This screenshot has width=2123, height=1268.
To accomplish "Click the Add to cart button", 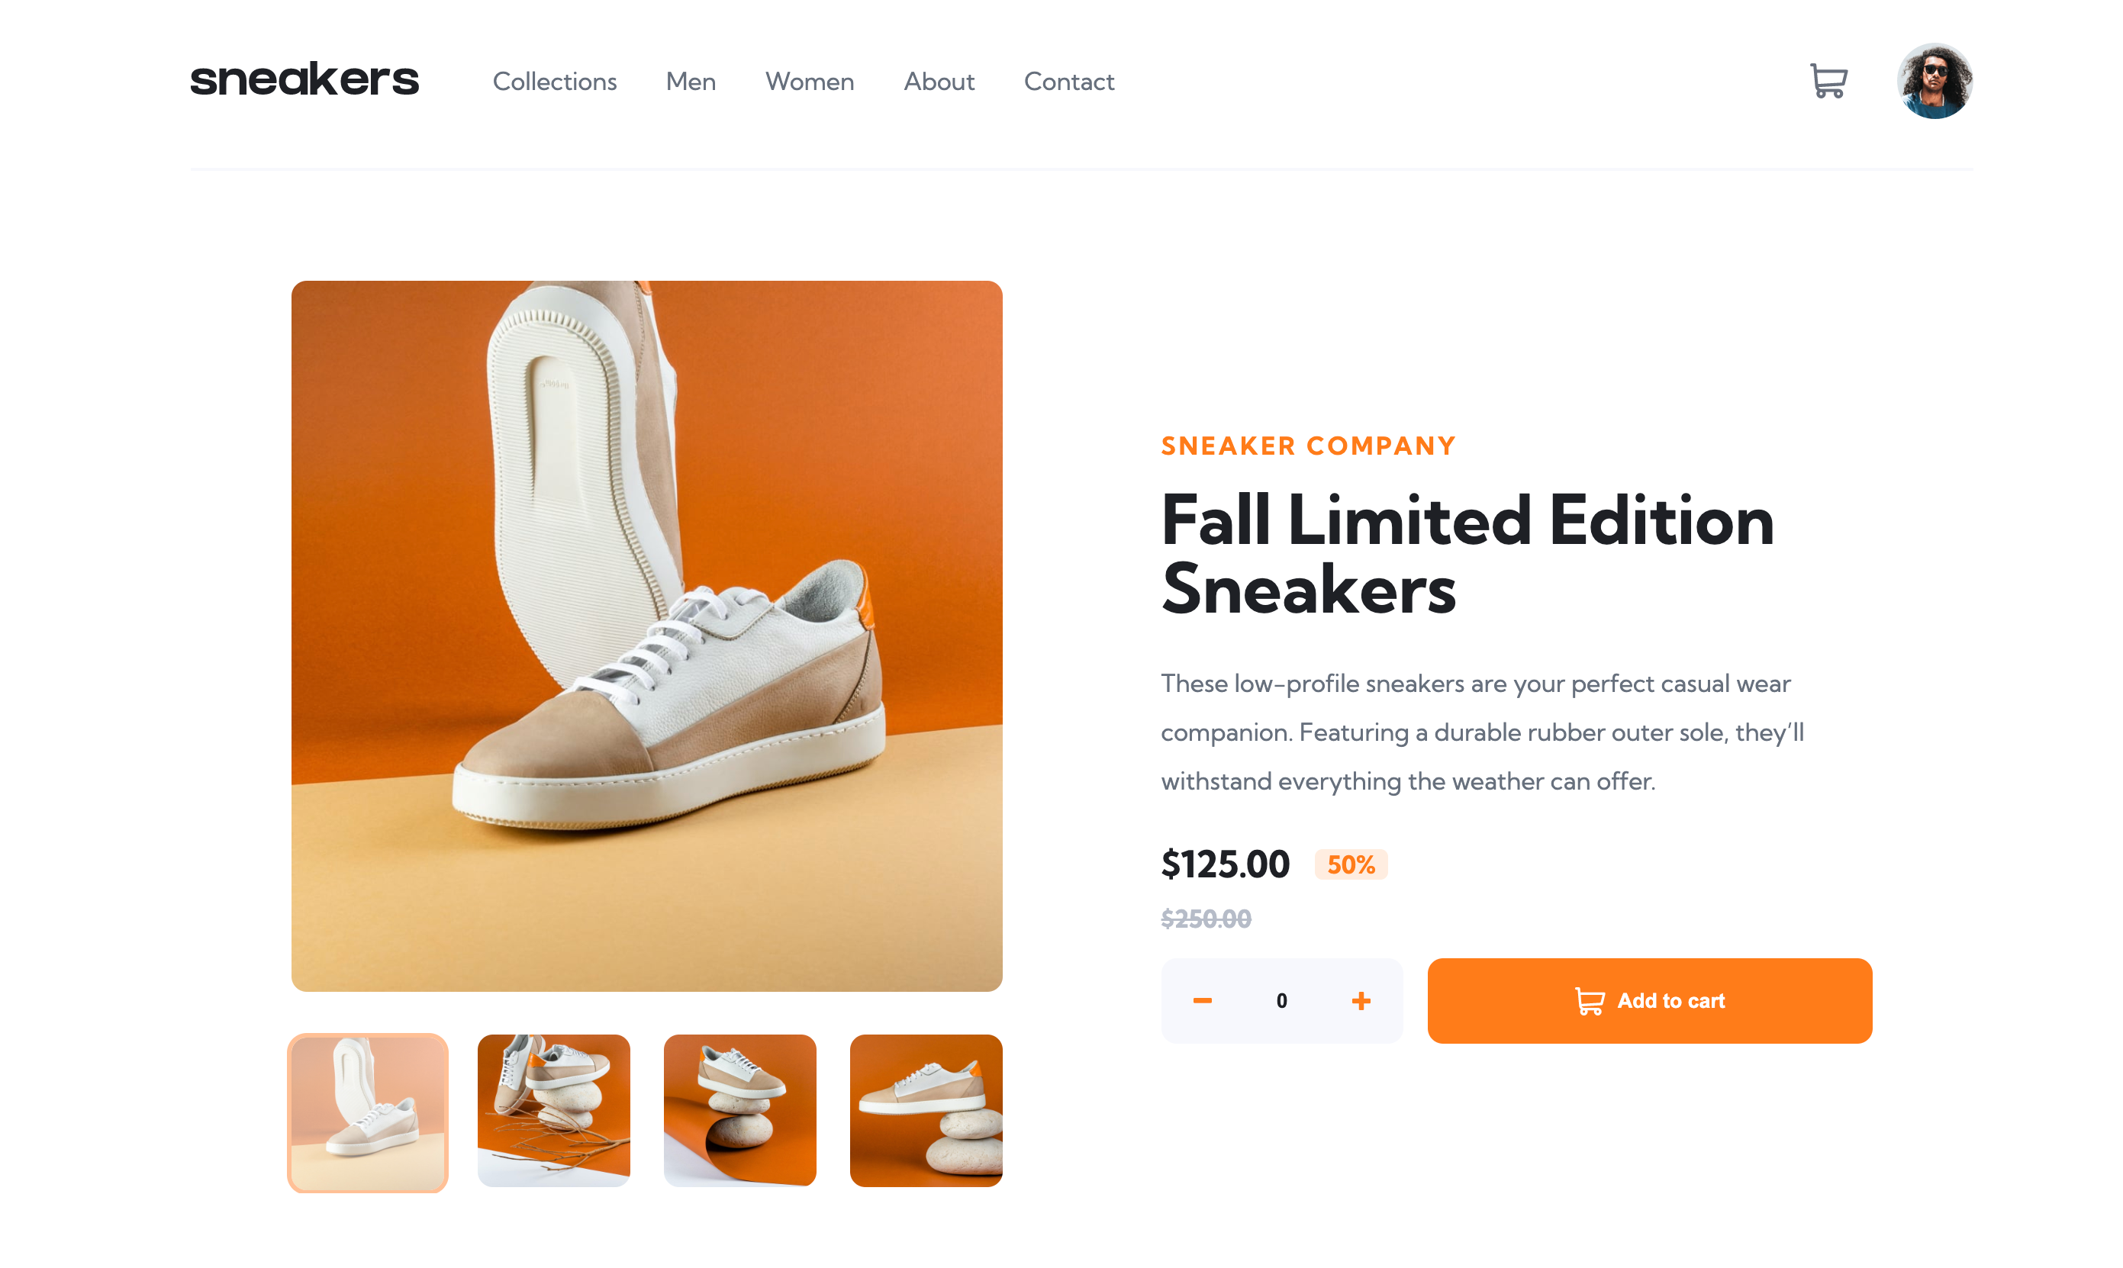I will click(1648, 1000).
